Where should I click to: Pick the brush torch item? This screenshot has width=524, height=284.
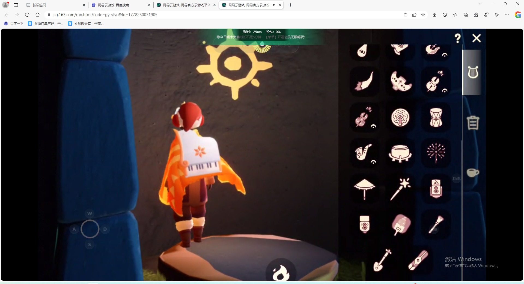point(436,224)
